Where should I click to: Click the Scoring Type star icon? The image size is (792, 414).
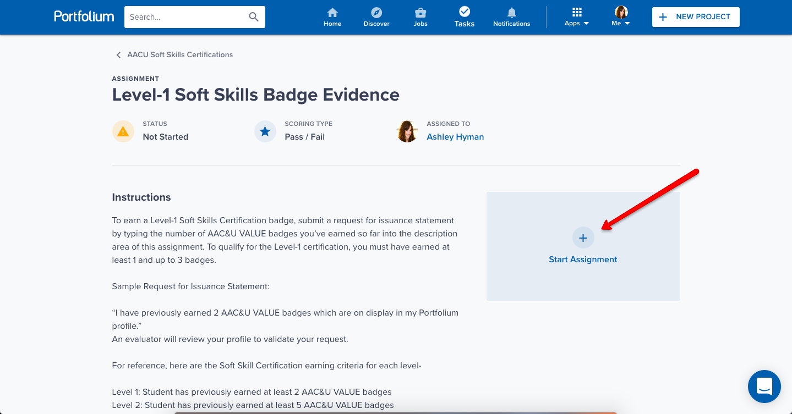click(x=265, y=131)
